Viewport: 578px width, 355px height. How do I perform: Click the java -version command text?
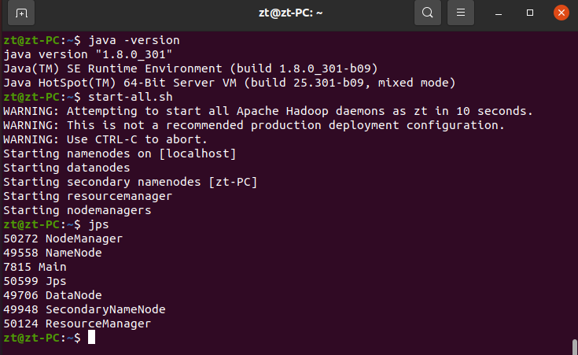[134, 39]
